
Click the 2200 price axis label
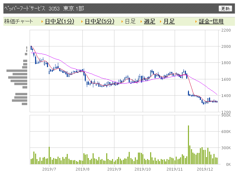tap(226, 30)
